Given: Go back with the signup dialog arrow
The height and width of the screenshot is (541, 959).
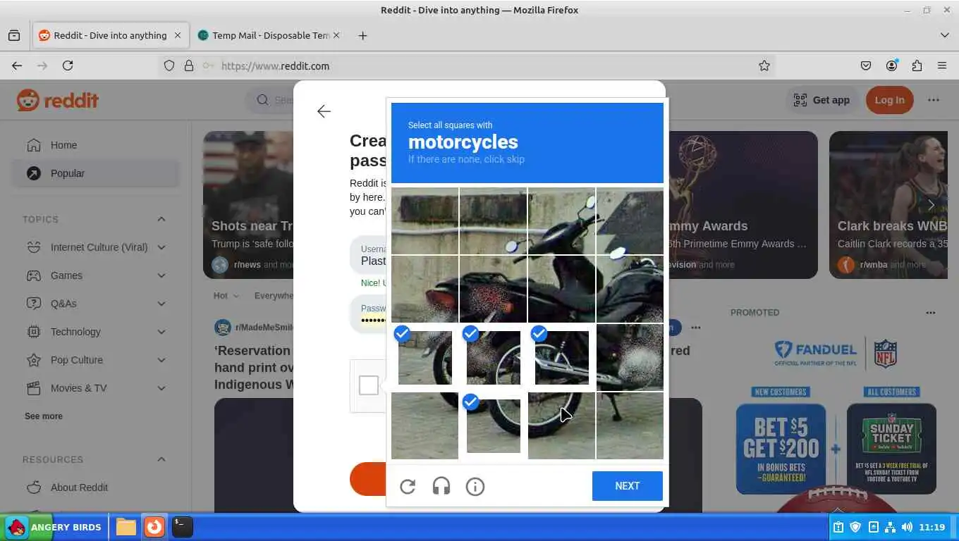Looking at the screenshot, I should pyautogui.click(x=324, y=111).
